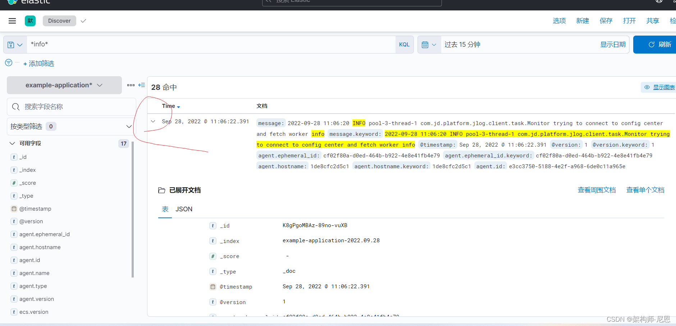Select agent.type field in sidebar
This screenshot has width=676, height=326.
[x=33, y=286]
